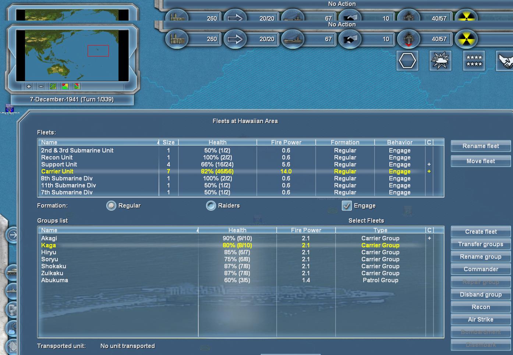This screenshot has height=355, width=513.
Task: Click the minimap red viewport rectangle
Action: click(98, 51)
